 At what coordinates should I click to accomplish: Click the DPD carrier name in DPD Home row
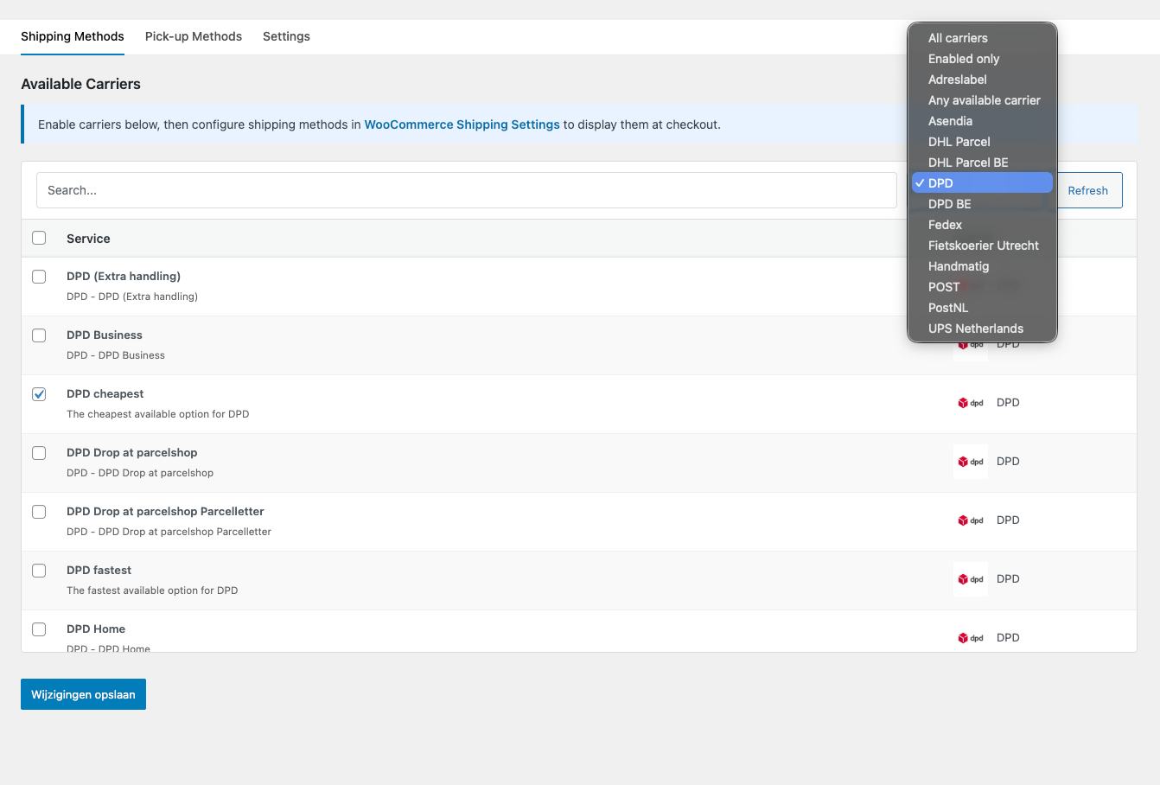[x=1008, y=638]
